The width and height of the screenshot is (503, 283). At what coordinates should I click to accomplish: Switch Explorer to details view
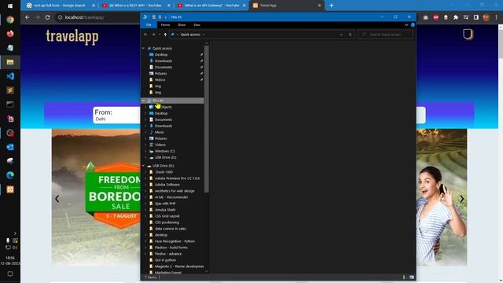404,277
